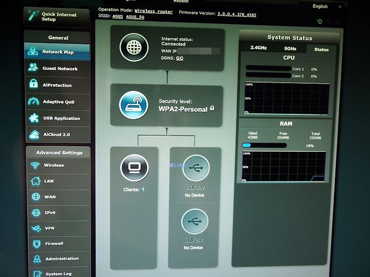Click the Adaptive QoS gauge icon

point(33,101)
